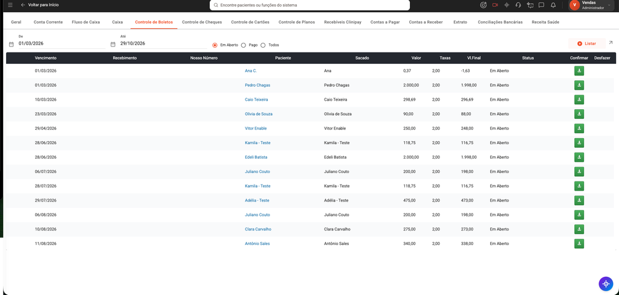This screenshot has width=619, height=295.
Task: Open the Conciliações Bancárias tab
Action: coord(500,22)
